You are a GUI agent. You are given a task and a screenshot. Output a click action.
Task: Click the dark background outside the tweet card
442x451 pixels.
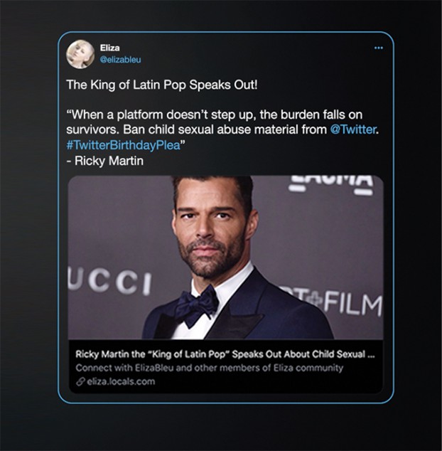pos(28,230)
